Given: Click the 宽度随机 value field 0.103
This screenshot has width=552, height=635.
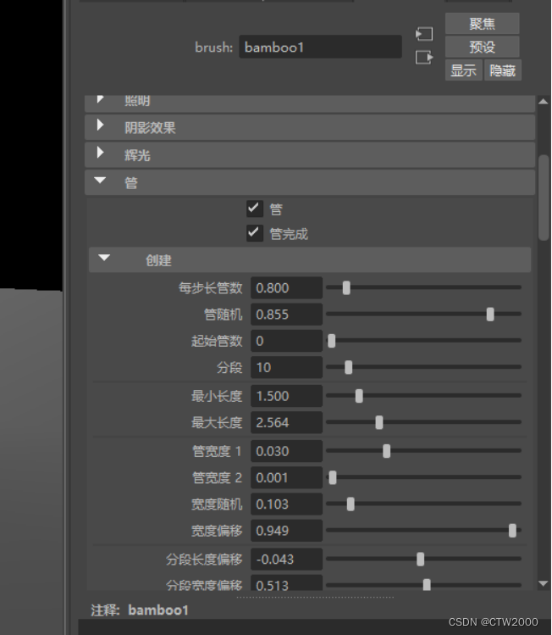Looking at the screenshot, I should tap(286, 504).
